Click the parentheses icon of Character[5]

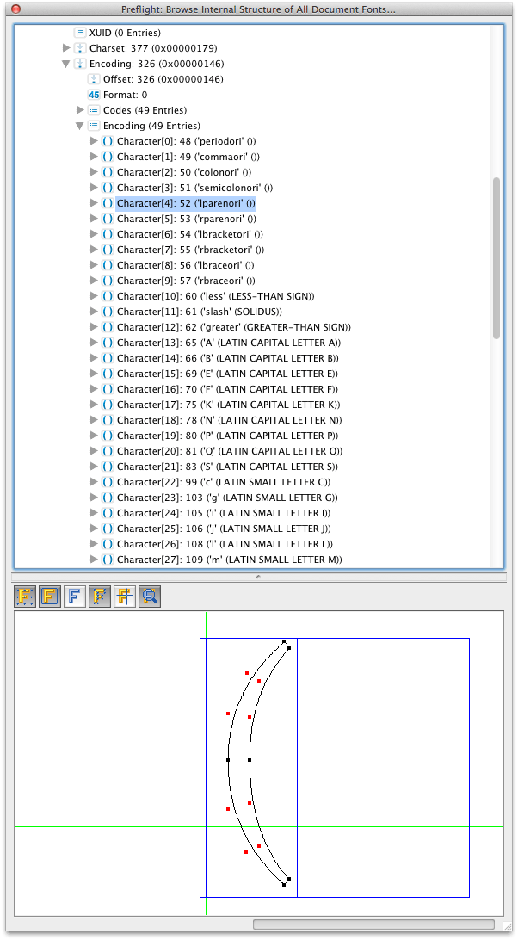[x=108, y=219]
